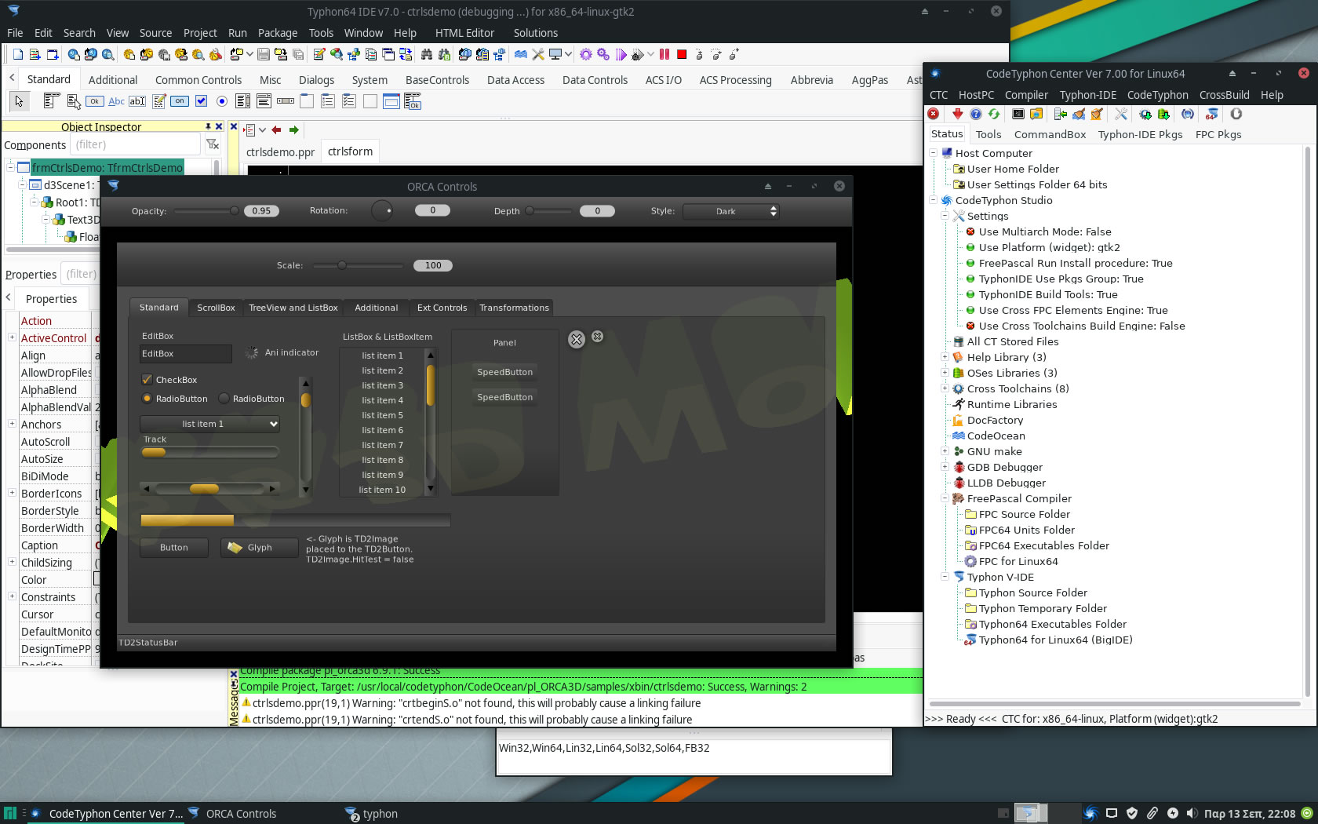Select the TLabel 'Abc' component in palette
Viewport: 1318px width, 824px height.
tap(116, 101)
